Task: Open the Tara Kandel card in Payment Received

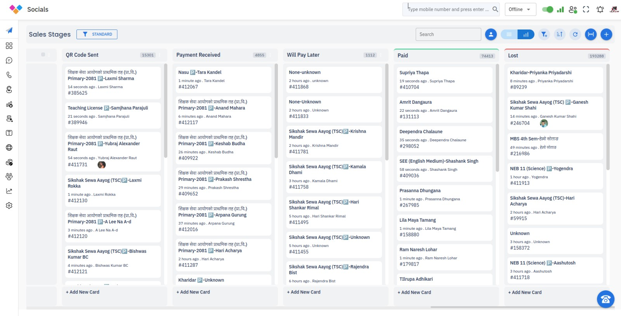Action: (223, 79)
